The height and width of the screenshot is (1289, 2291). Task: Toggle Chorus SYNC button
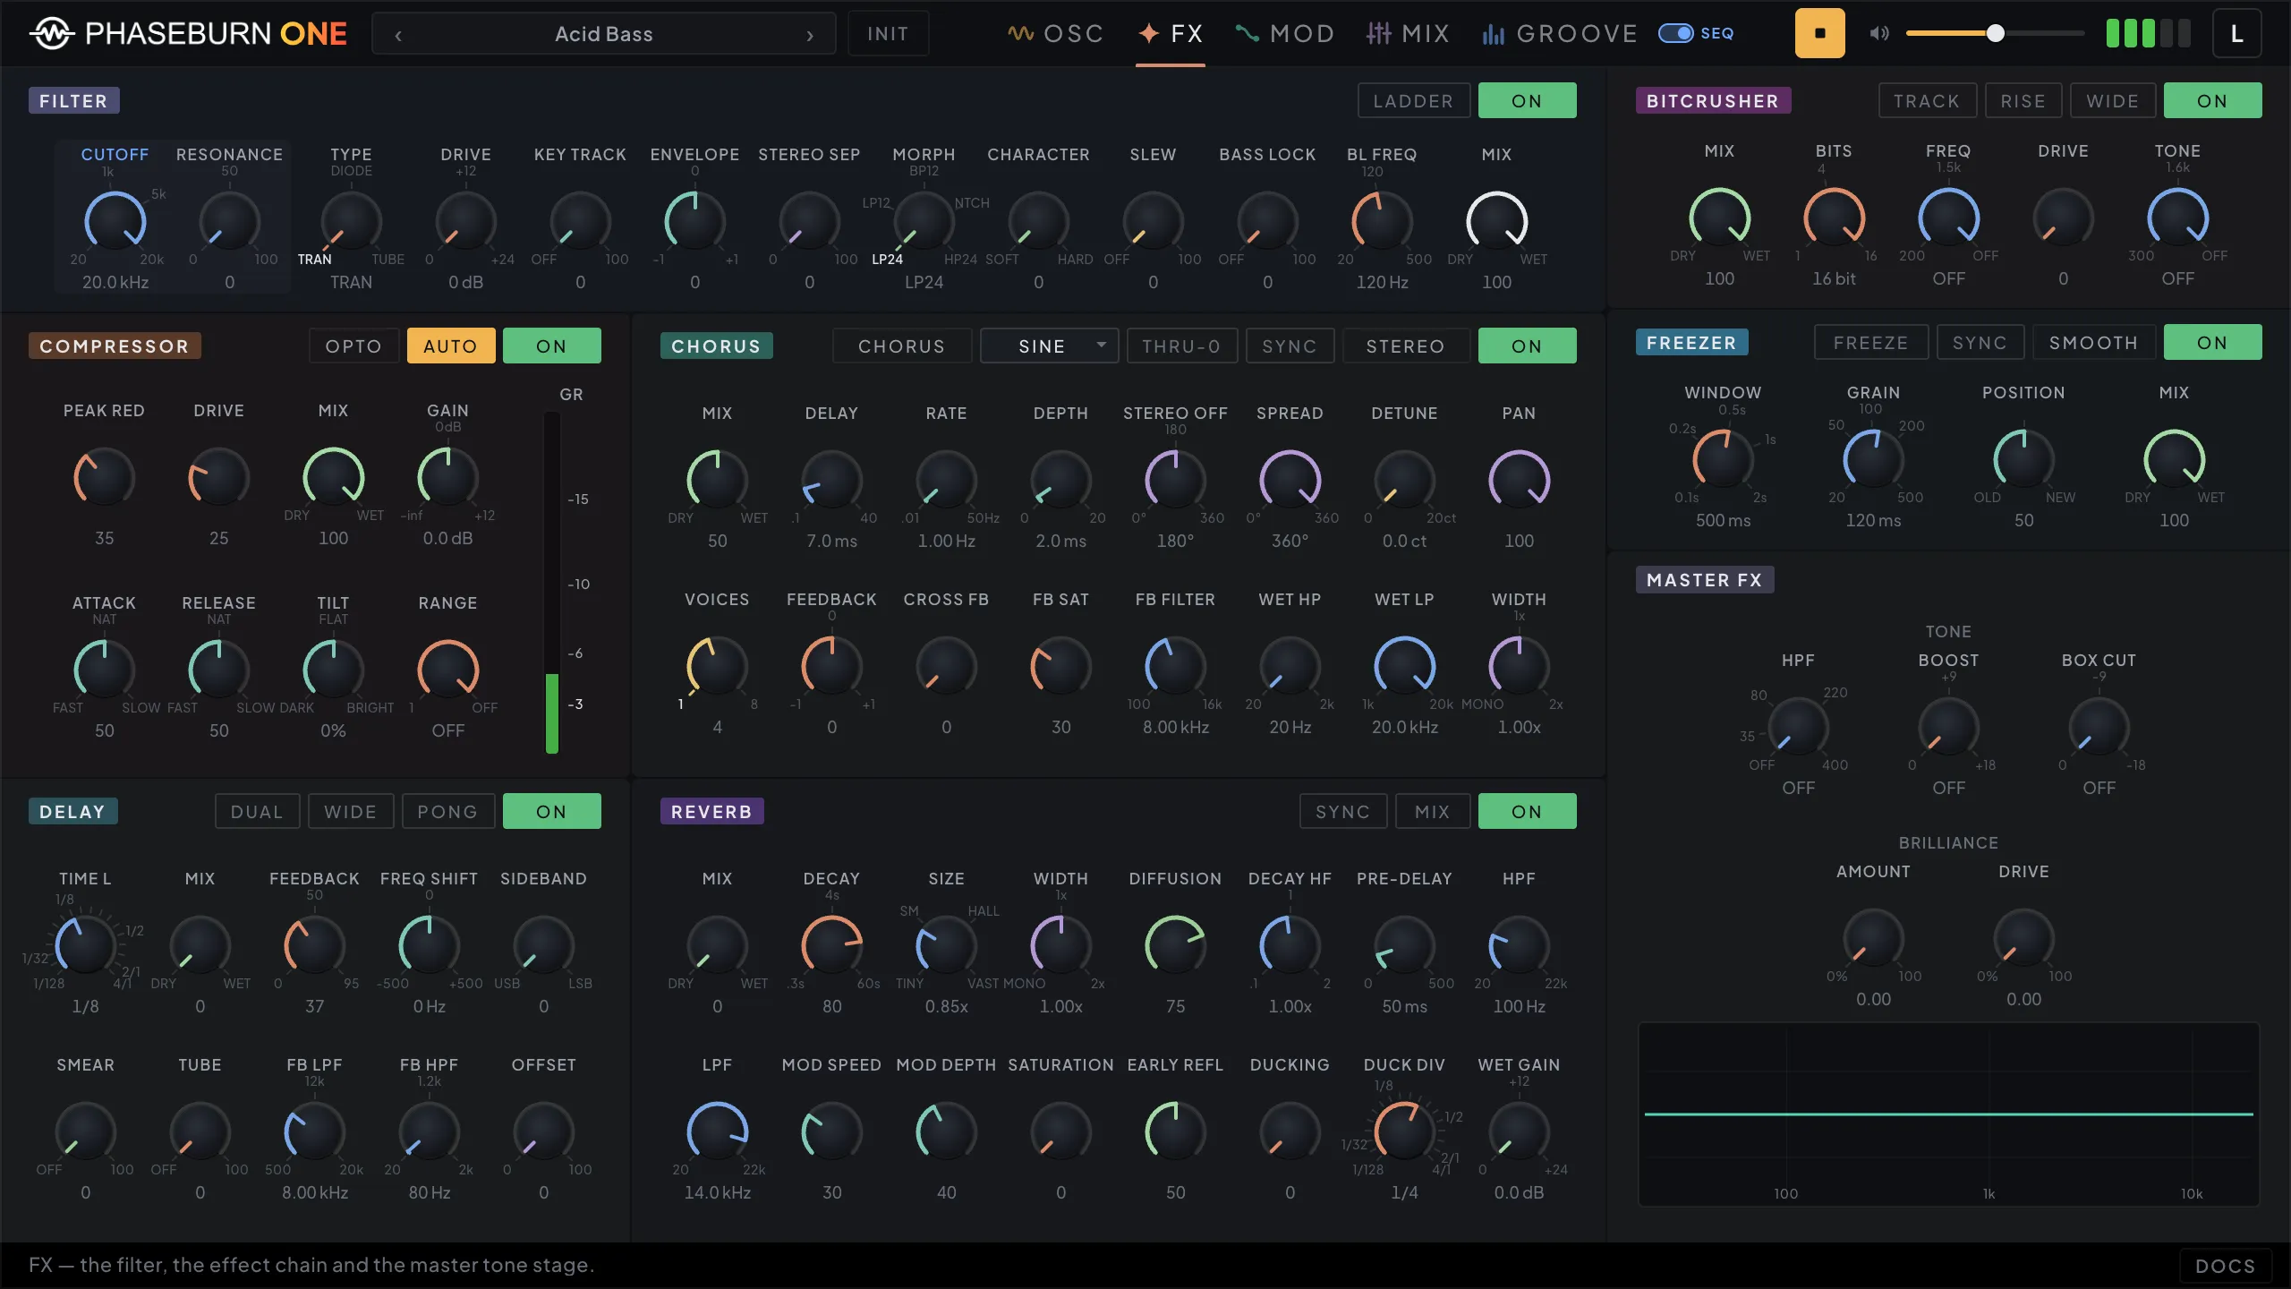(1290, 346)
